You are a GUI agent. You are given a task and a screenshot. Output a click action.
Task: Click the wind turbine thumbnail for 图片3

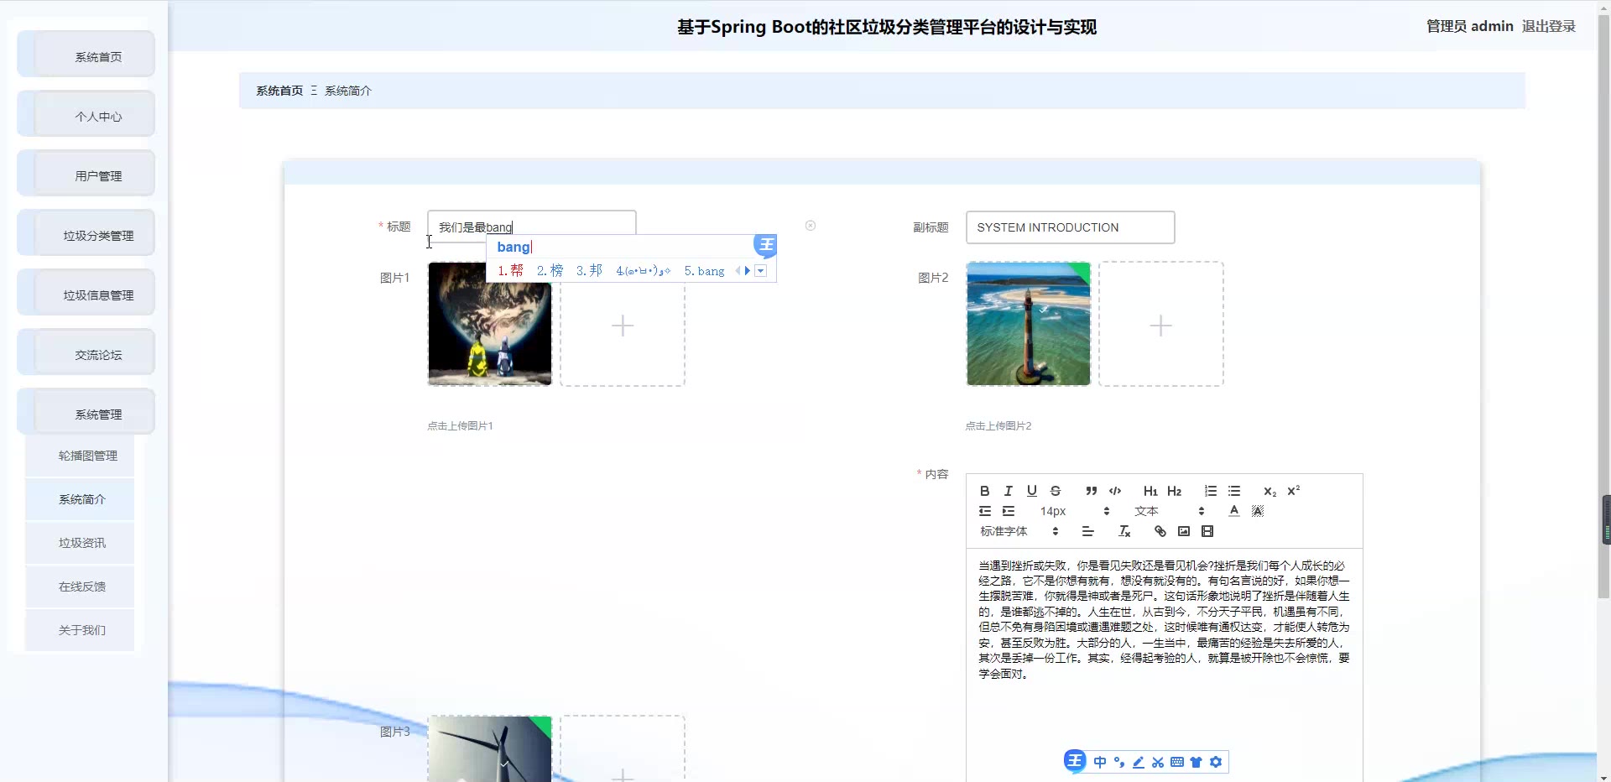(x=490, y=748)
